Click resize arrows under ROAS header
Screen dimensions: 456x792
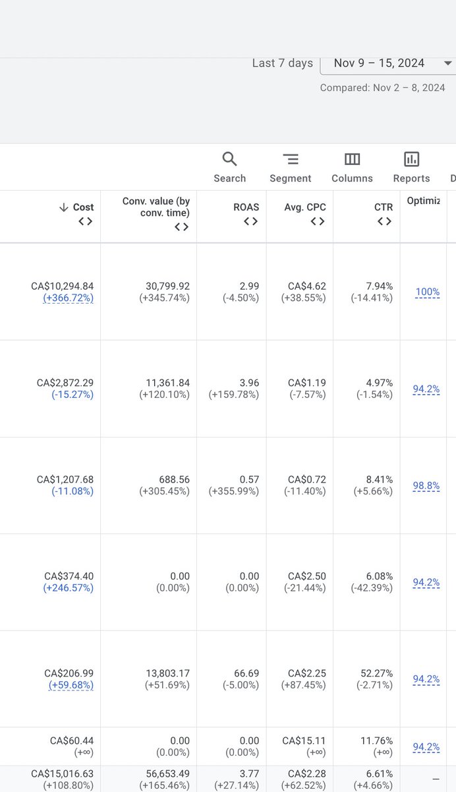[x=250, y=222]
